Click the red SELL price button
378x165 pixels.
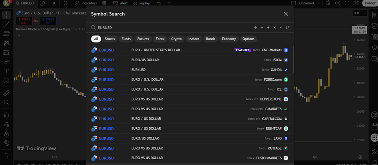click(24, 21)
